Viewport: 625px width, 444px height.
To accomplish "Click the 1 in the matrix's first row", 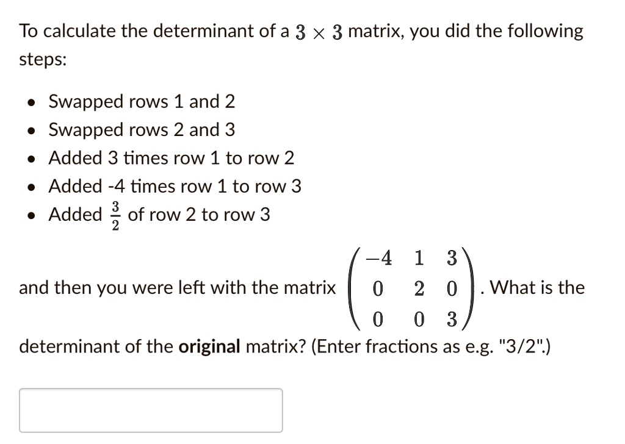I will click(419, 257).
